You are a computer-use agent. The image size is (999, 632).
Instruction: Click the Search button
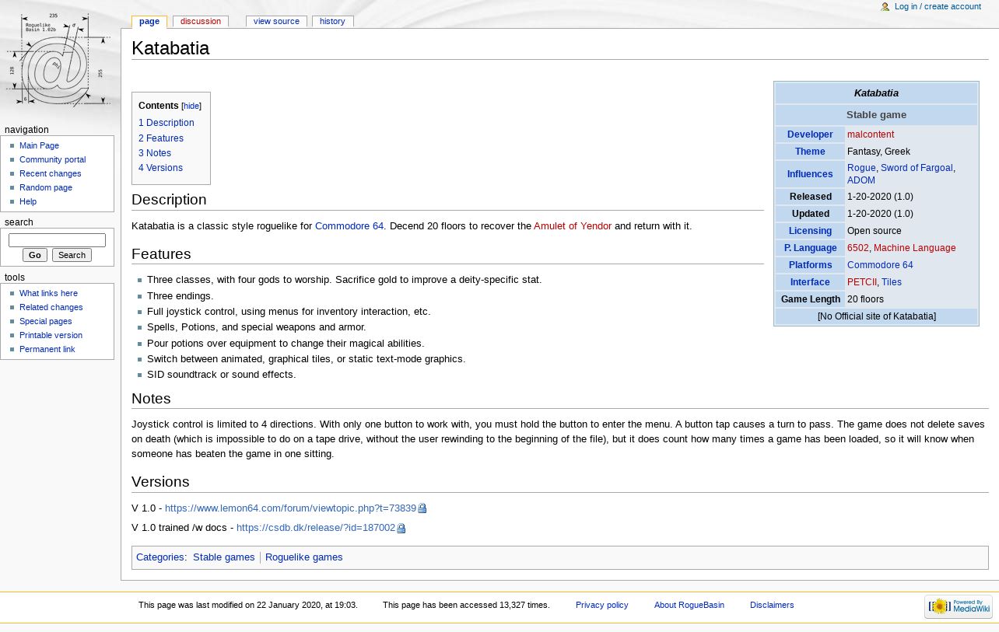72,255
